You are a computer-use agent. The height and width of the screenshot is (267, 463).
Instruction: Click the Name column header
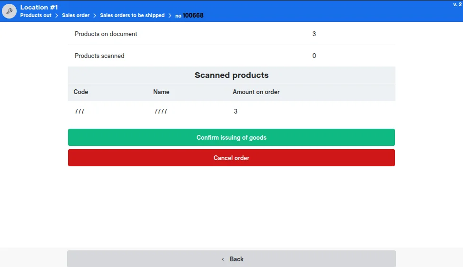point(161,92)
